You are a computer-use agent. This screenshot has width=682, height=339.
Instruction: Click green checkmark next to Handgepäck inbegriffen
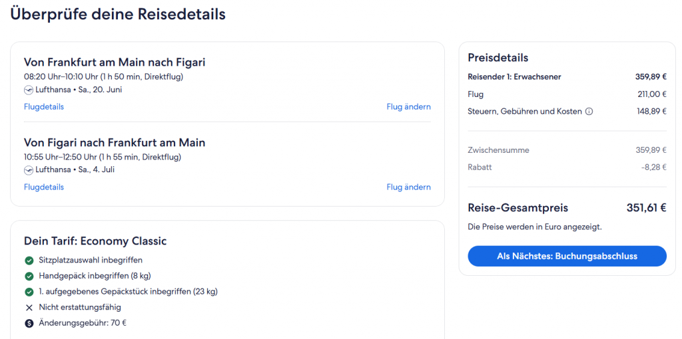pos(29,276)
